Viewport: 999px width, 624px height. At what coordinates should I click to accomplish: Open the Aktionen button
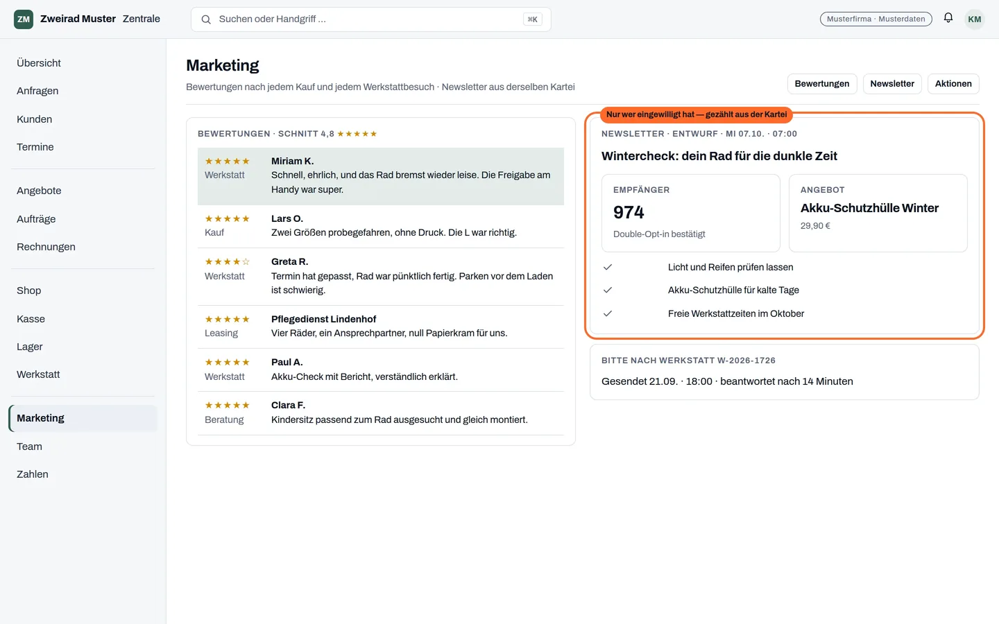pyautogui.click(x=953, y=84)
